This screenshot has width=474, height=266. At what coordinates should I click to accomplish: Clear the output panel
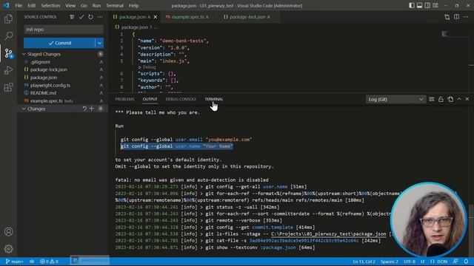pyautogui.click(x=431, y=99)
